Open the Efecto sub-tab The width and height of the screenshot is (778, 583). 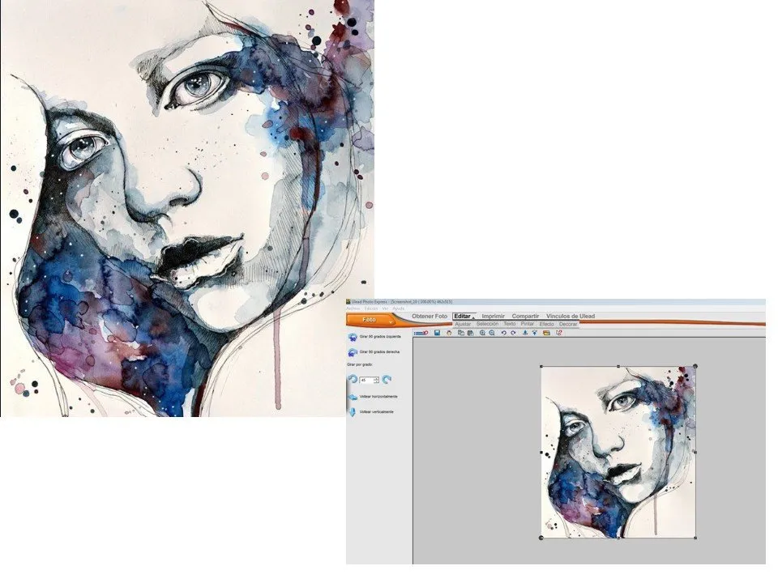tap(547, 324)
